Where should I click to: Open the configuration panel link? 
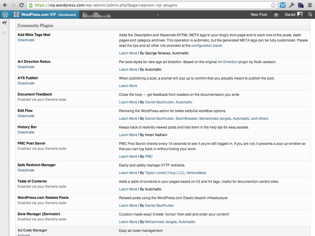pos(206,45)
